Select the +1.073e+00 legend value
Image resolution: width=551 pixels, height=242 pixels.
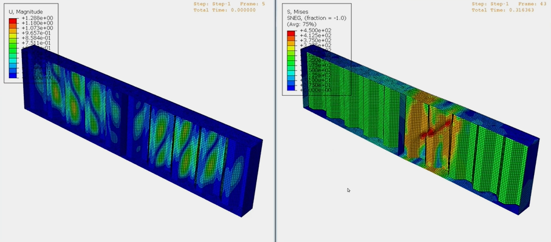click(37, 28)
